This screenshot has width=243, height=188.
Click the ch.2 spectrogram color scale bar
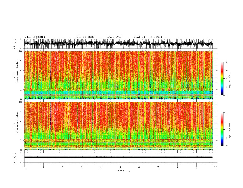[222, 129]
